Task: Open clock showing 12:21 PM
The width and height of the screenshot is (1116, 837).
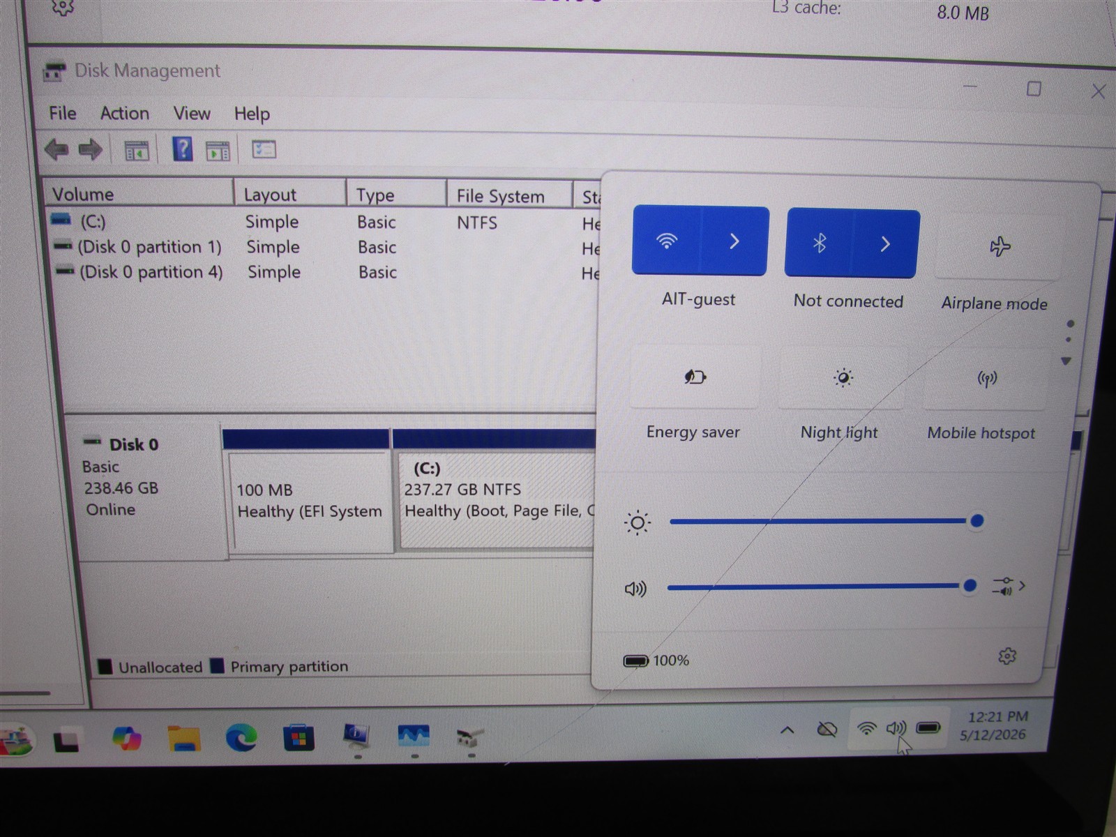Action: pos(995,725)
